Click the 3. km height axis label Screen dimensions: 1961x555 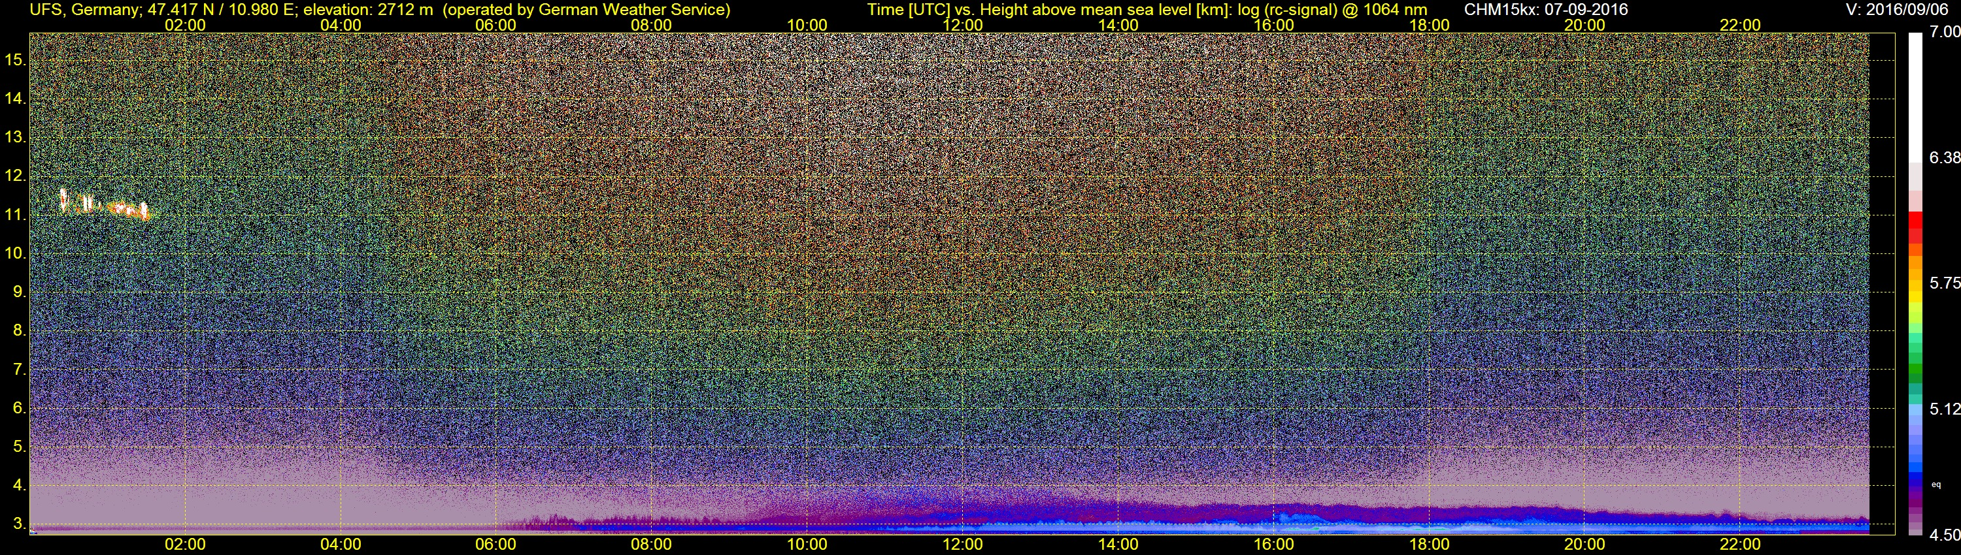[x=19, y=523]
